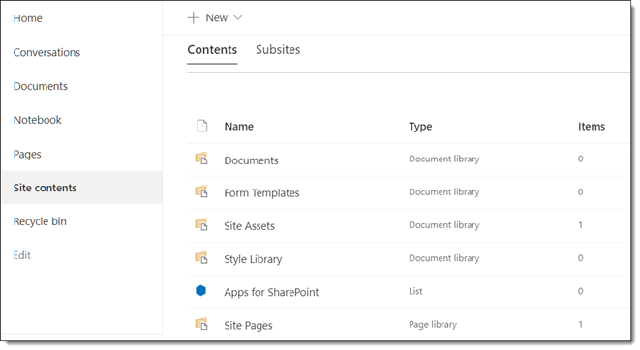Click the Style Library icon
The height and width of the screenshot is (350, 640).
[201, 257]
